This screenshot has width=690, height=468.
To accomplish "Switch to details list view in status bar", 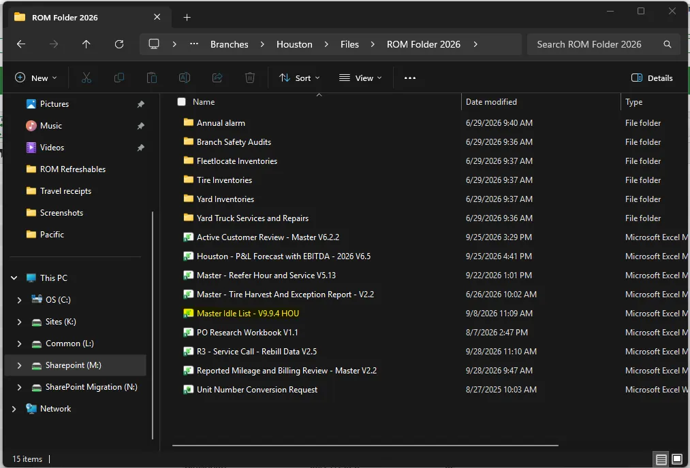I will coord(661,459).
